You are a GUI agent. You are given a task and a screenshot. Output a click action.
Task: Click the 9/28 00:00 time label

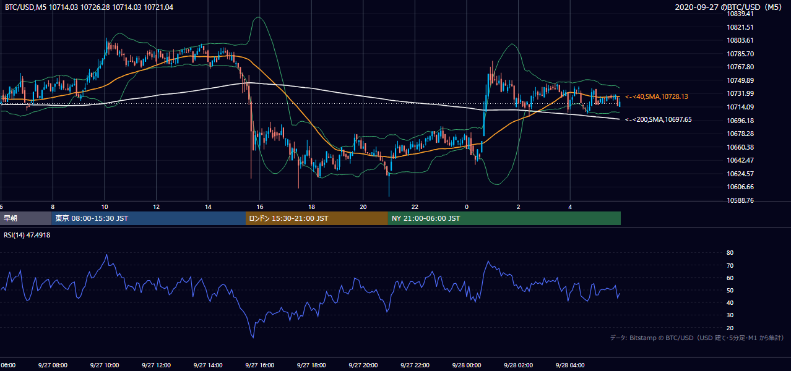pos(467,365)
